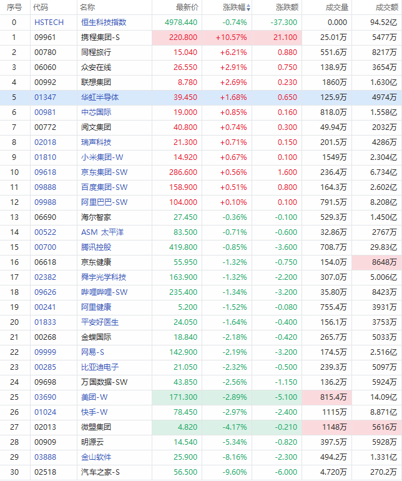
Task: Click 同程旅行 stock name
Action: [x=96, y=52]
